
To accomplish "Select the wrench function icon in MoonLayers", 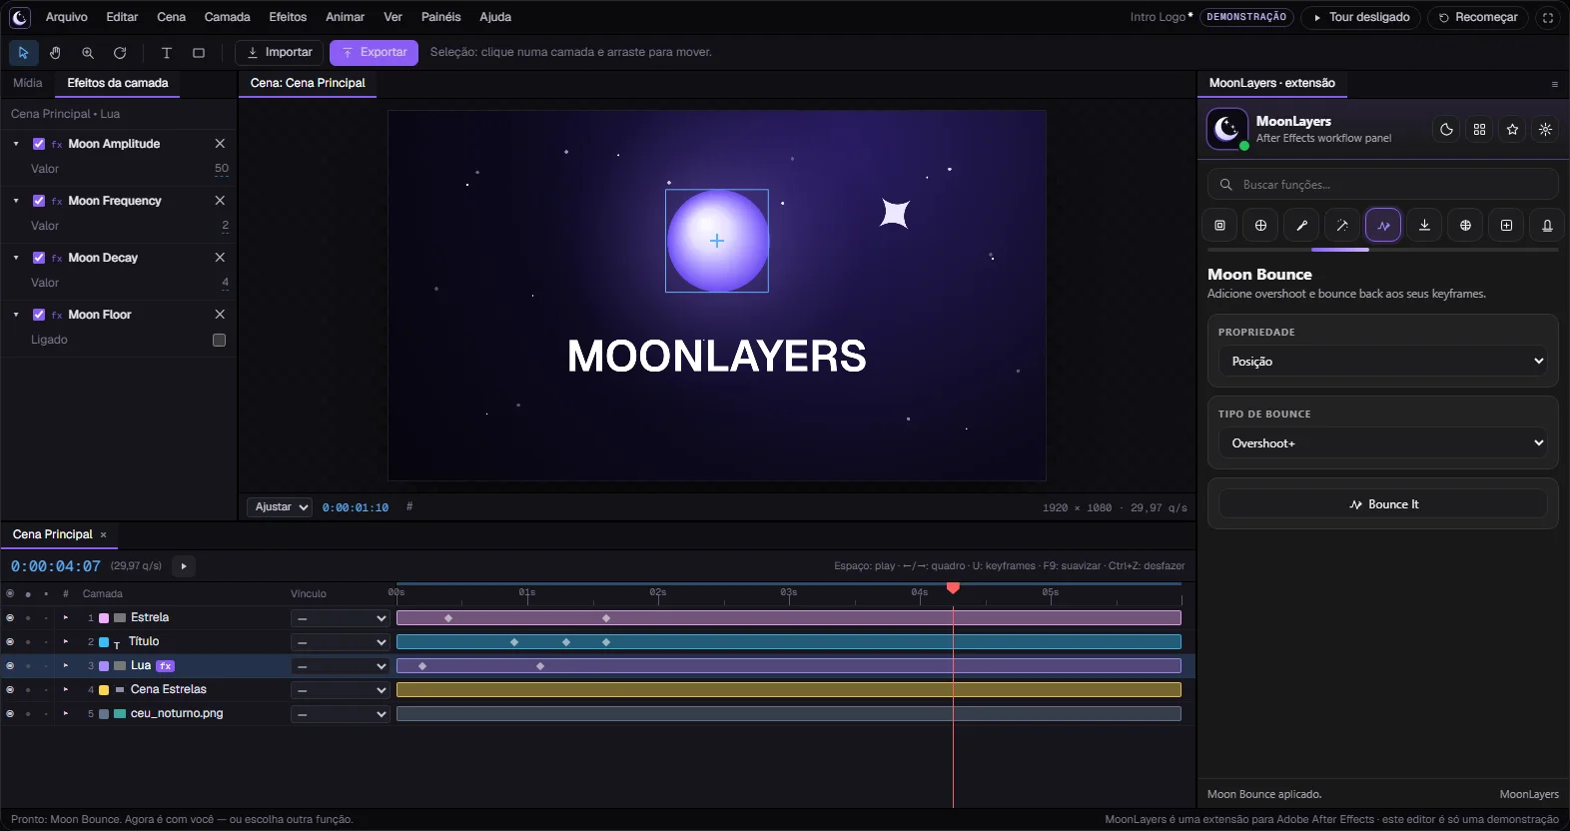I will (x=1301, y=226).
